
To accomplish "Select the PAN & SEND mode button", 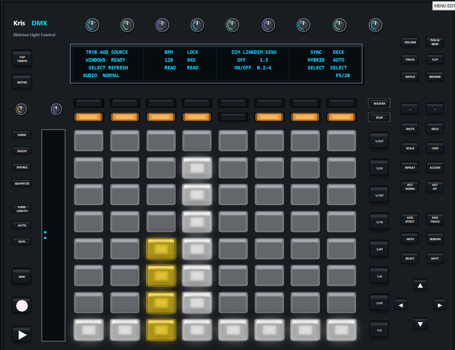I will (435, 42).
